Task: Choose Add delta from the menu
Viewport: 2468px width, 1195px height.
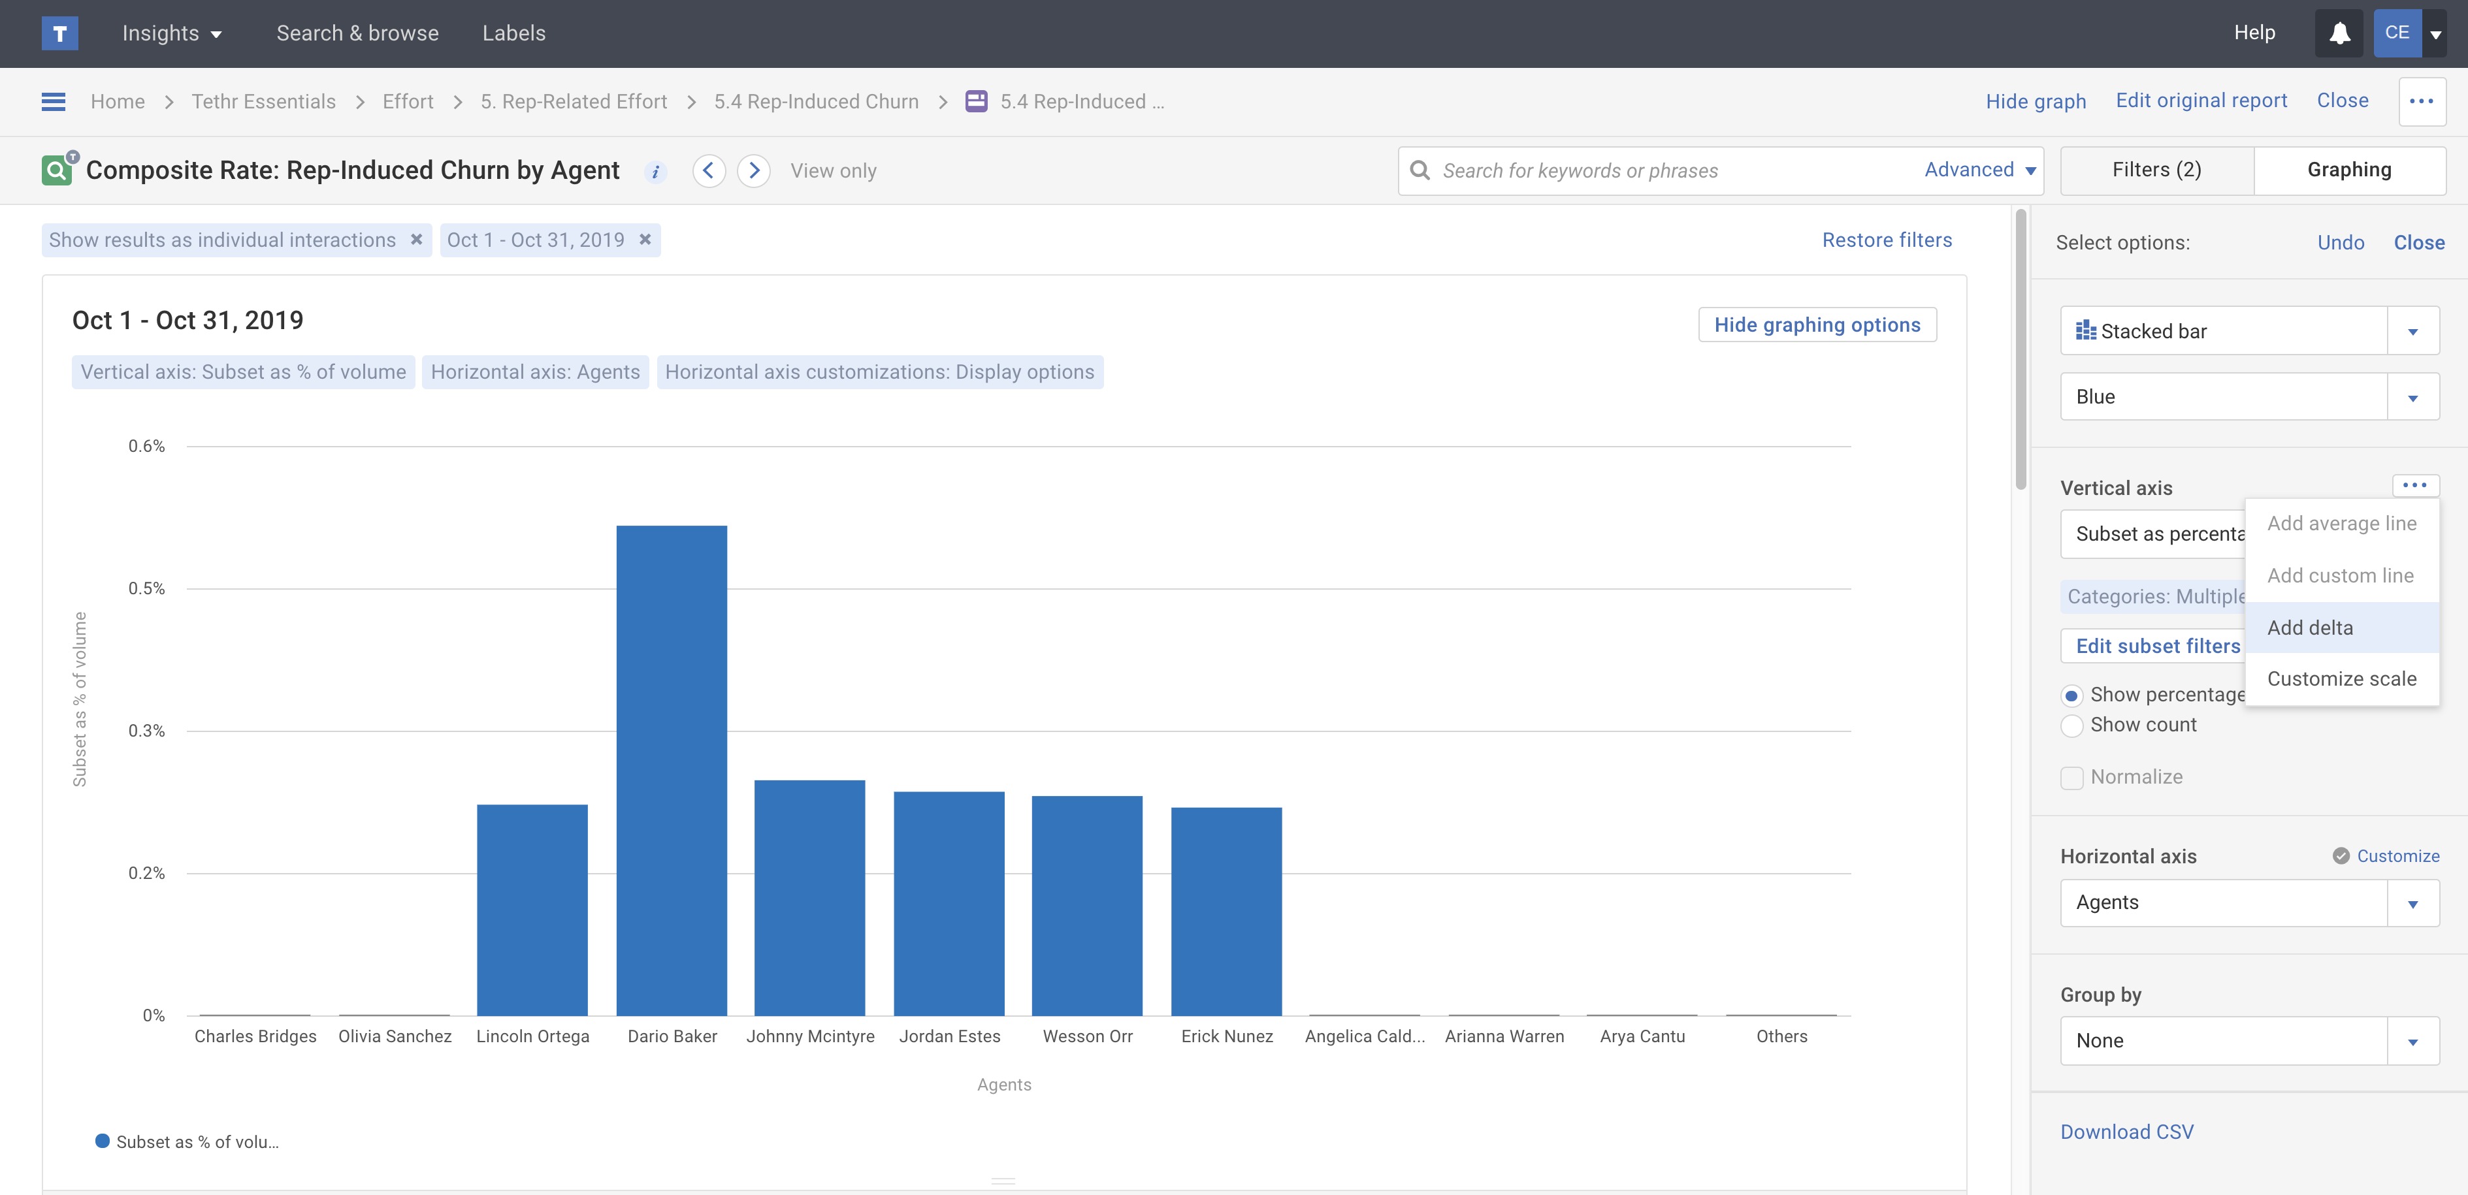Action: pos(2309,628)
